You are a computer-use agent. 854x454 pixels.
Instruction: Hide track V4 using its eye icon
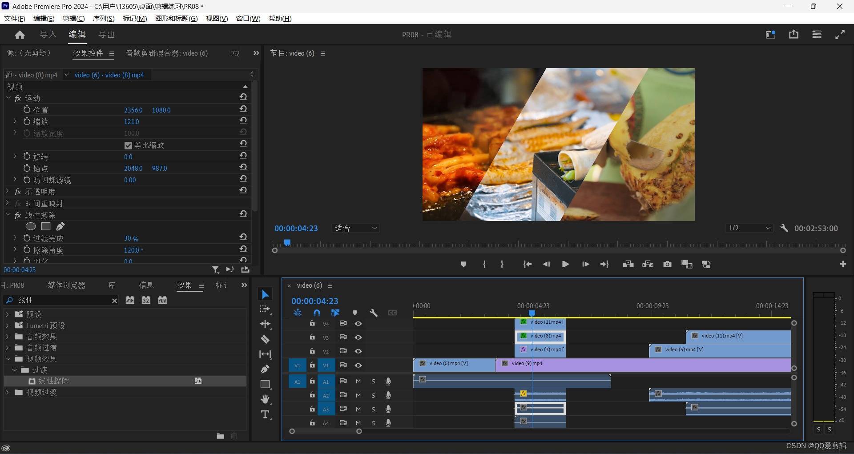click(x=358, y=324)
